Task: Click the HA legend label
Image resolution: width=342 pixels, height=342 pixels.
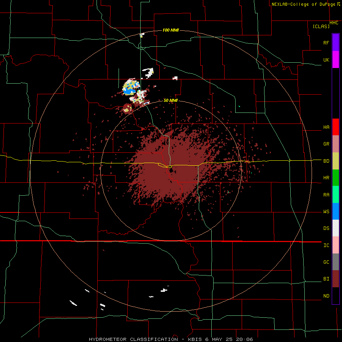Action: [326, 127]
